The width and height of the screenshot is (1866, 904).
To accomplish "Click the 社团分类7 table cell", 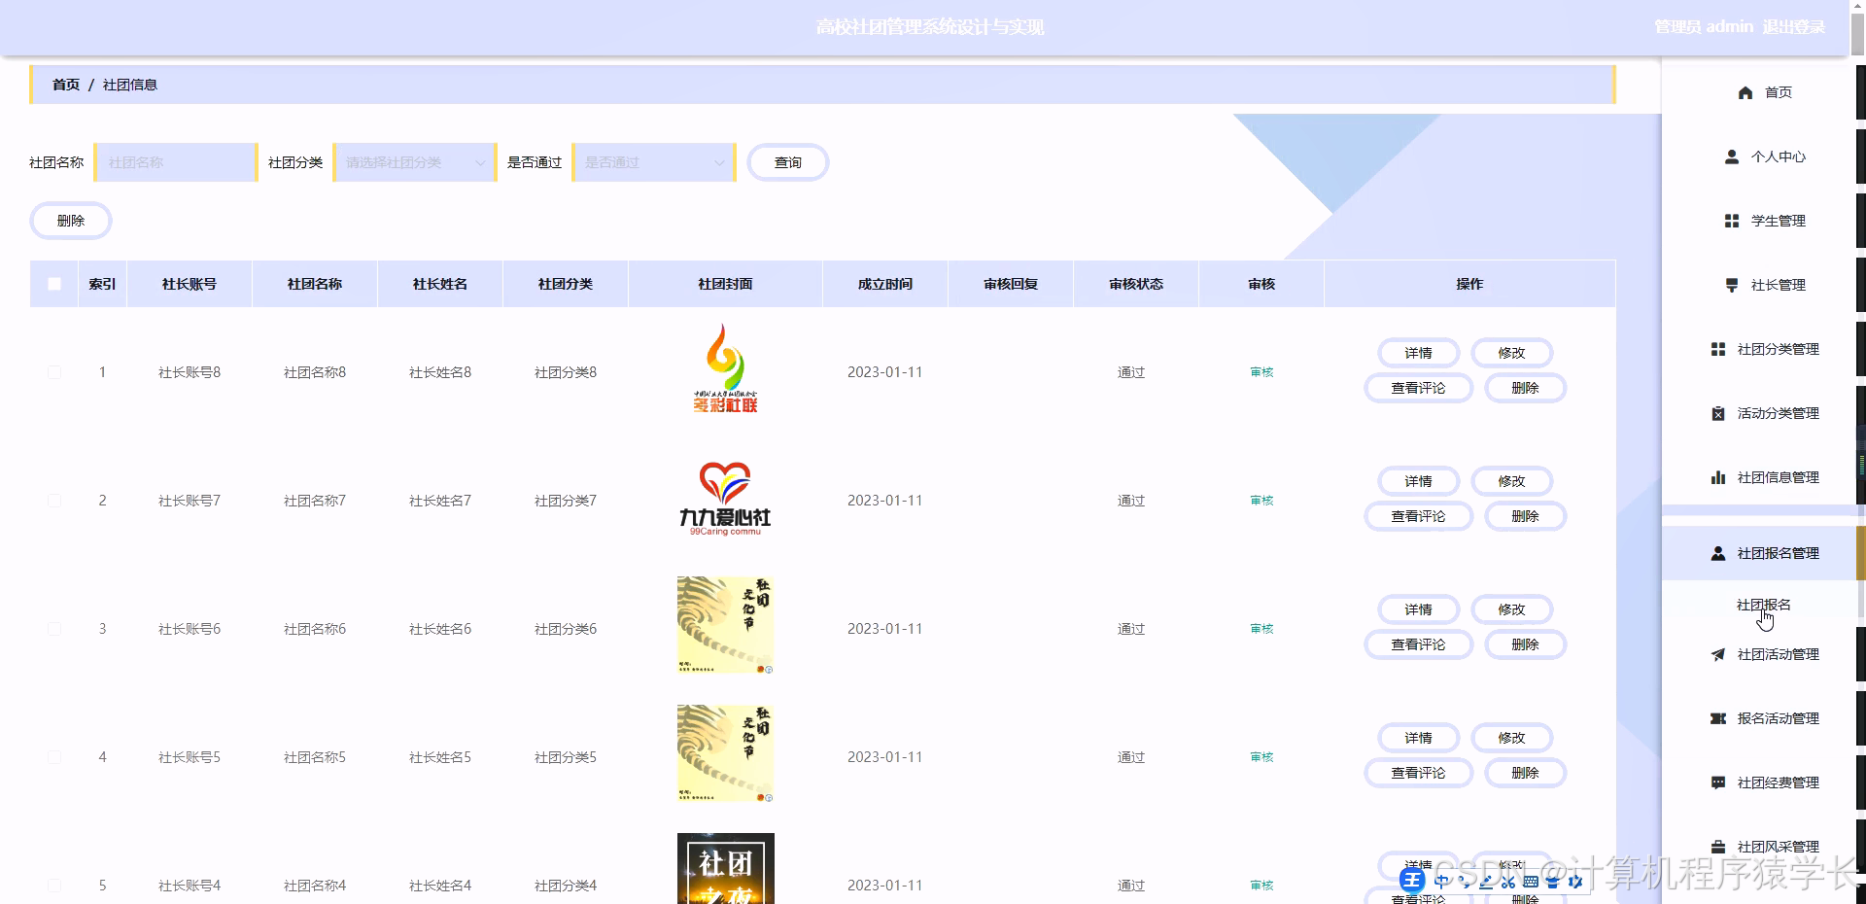I will [566, 501].
